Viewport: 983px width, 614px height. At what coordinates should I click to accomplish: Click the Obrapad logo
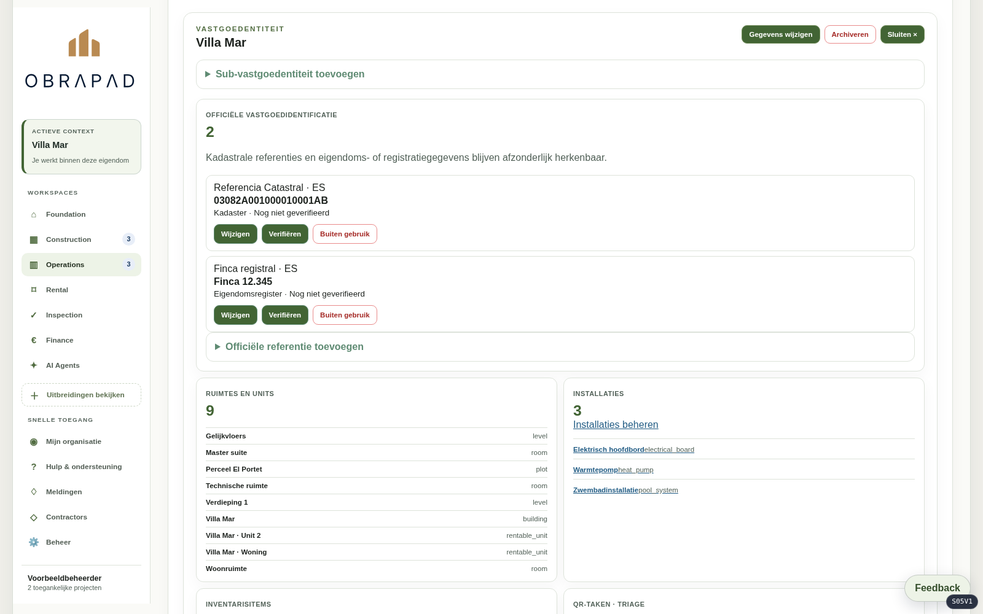[80, 59]
